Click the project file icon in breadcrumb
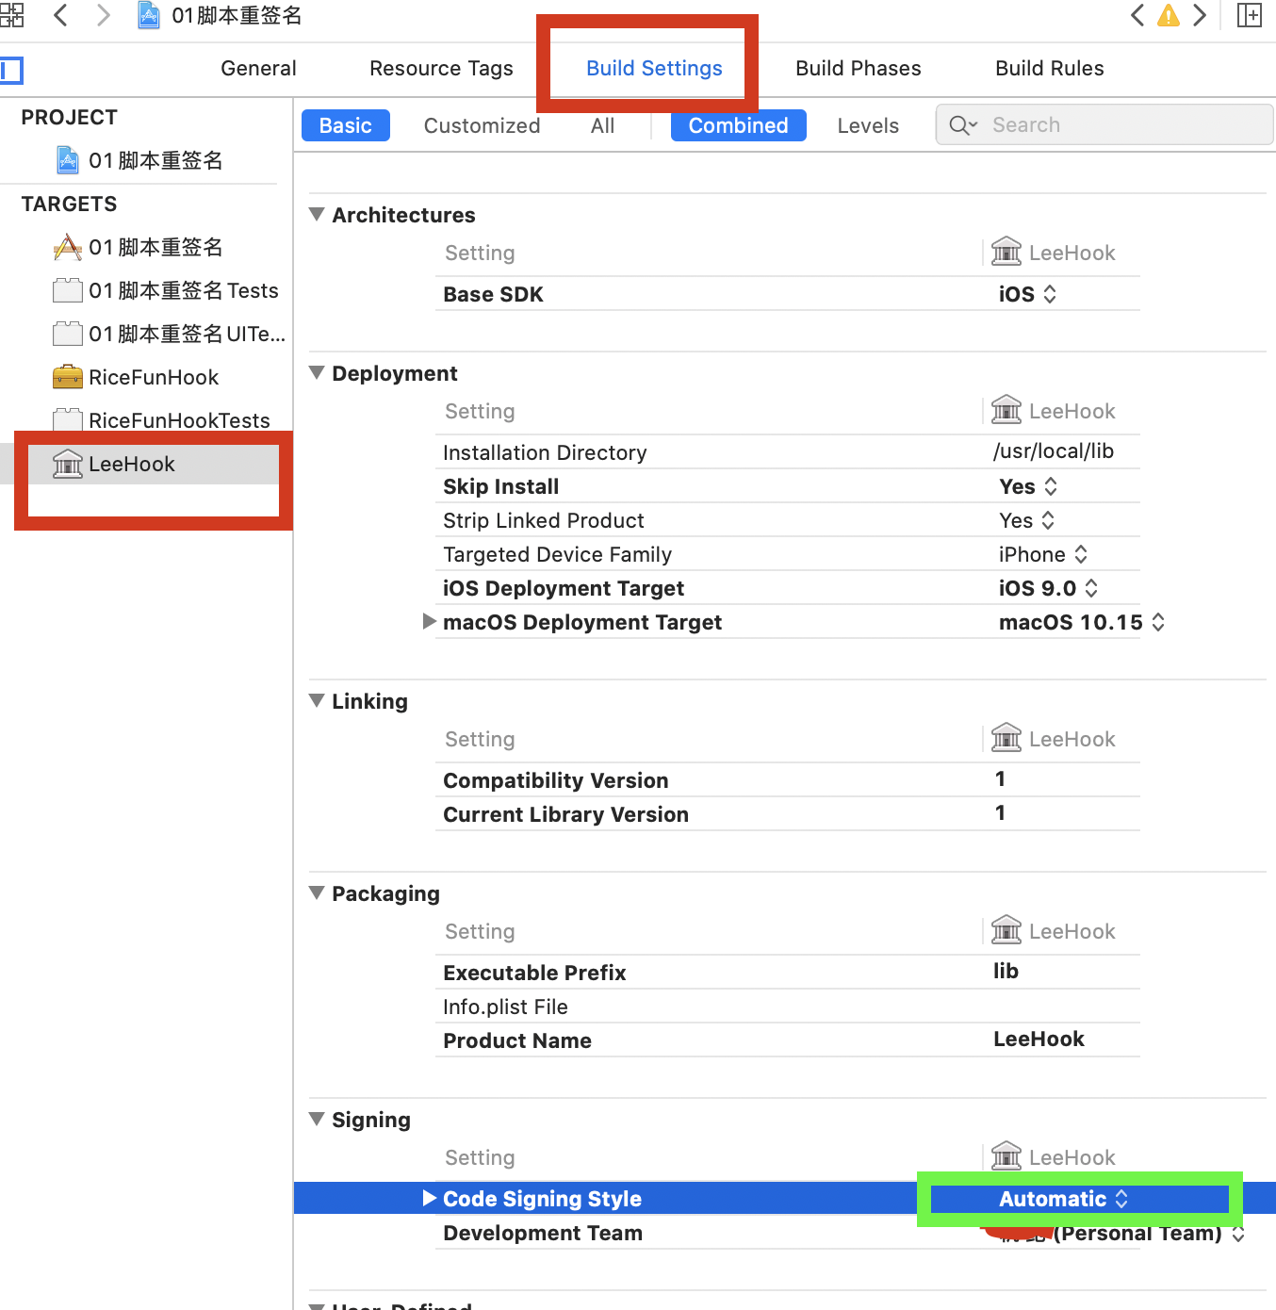This screenshot has height=1310, width=1276. pos(149,15)
